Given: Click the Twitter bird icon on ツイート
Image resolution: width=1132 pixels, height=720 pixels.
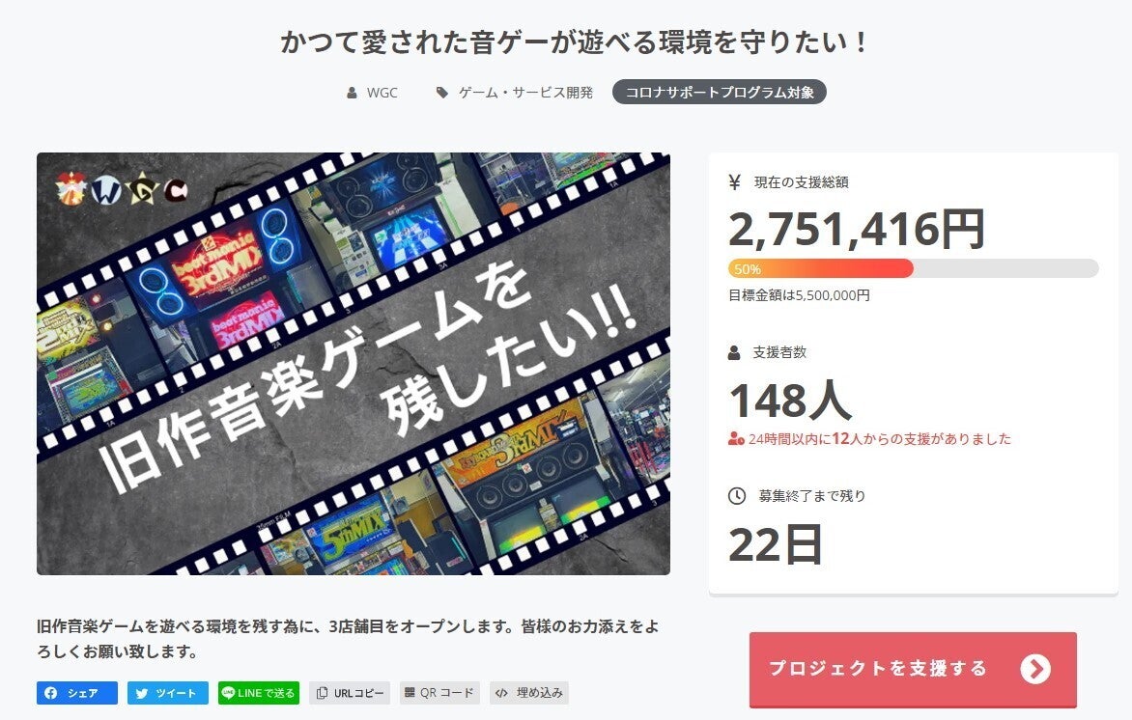Looking at the screenshot, I should coord(141,693).
